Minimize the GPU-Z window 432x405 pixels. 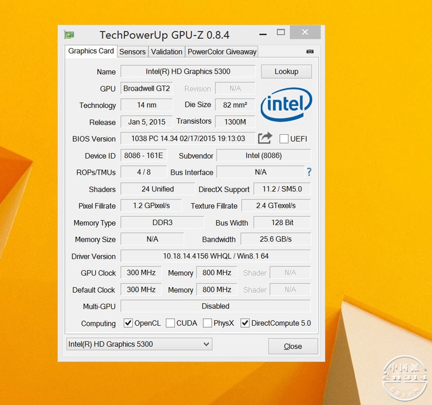pos(263,35)
